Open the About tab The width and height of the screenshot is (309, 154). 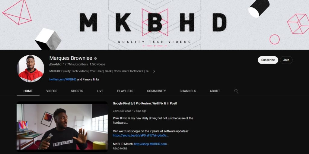[x=215, y=91]
